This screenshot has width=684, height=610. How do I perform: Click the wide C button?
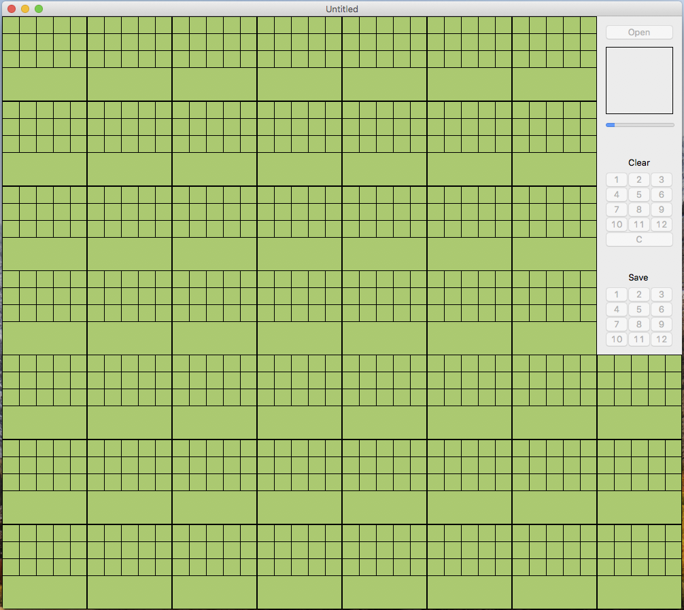(x=639, y=239)
